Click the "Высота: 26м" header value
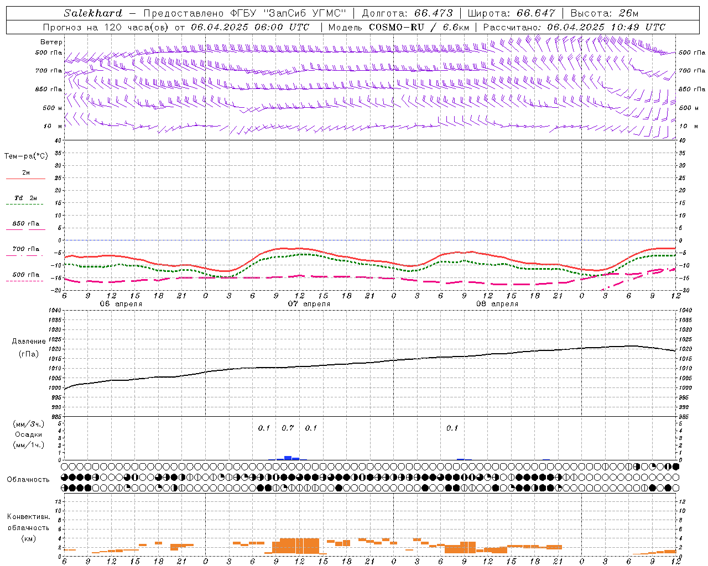708x566 pixels. coord(604,13)
